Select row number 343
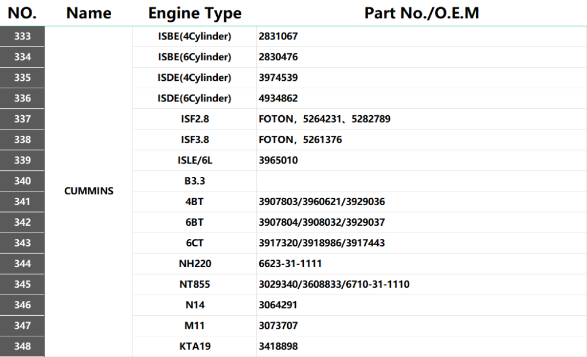The image size is (587, 357). pyautogui.click(x=22, y=243)
